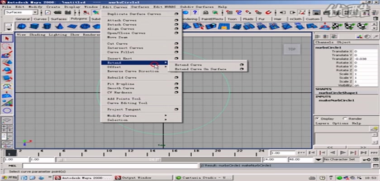Viewport: 380px width, 181px height.
Task: Click the polygon Sphere shelf icon
Action: click(22, 26)
